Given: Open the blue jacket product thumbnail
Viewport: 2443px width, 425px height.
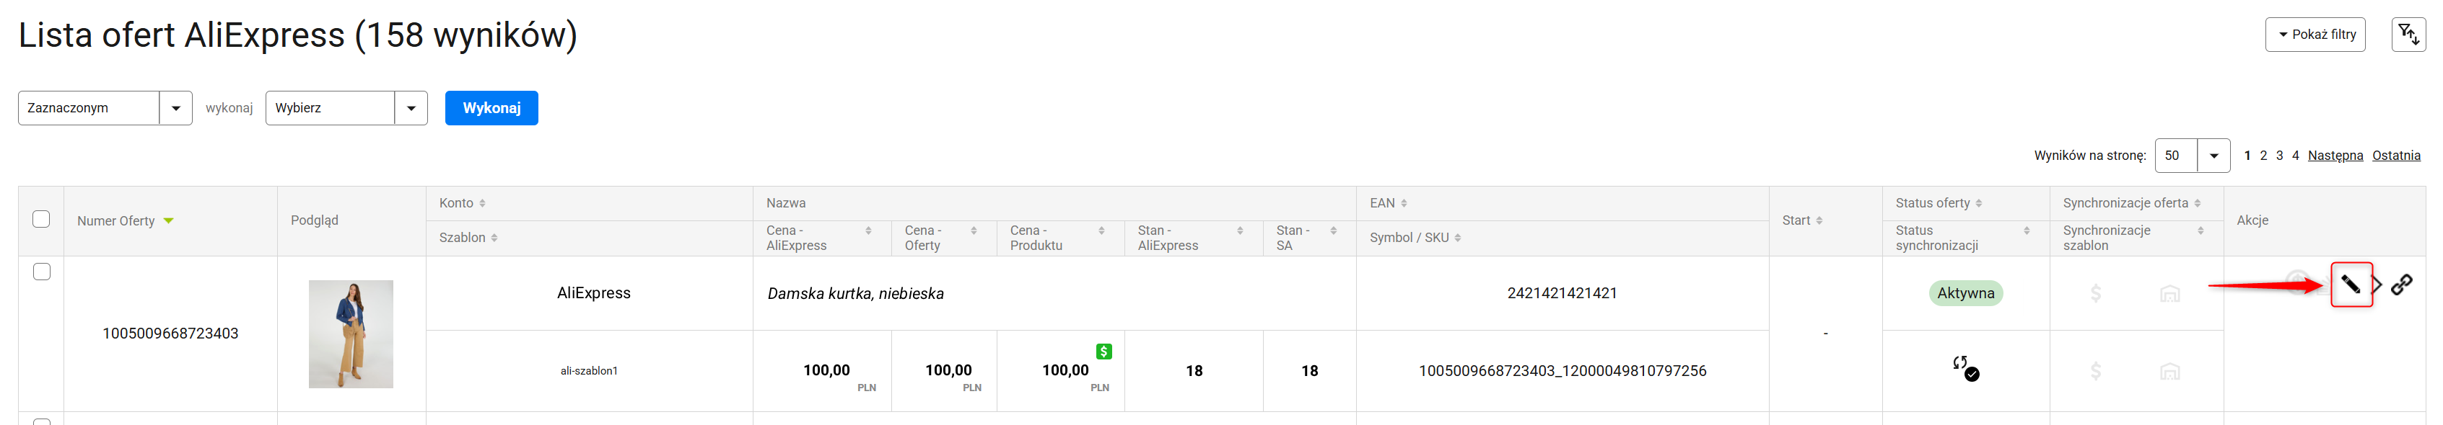Looking at the screenshot, I should point(351,334).
